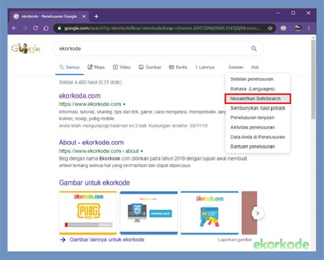Open the speed gauge image thumbnail
324x260 pixels.
pyautogui.click(x=210, y=213)
